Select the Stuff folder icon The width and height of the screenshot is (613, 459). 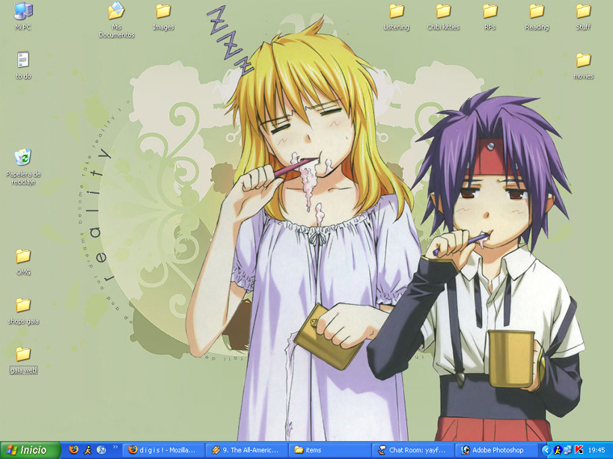point(583,16)
